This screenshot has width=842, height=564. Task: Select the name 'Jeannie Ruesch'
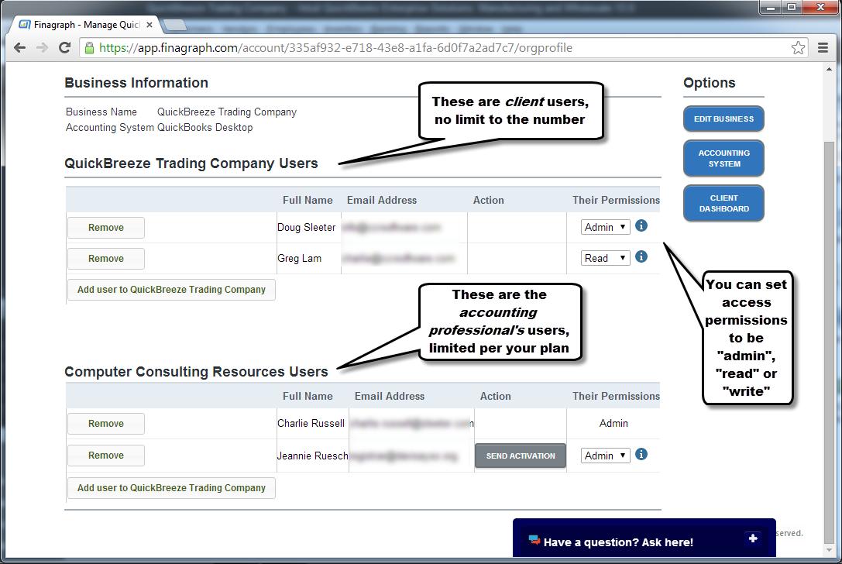point(312,456)
